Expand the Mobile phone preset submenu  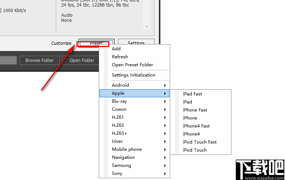pyautogui.click(x=134, y=149)
